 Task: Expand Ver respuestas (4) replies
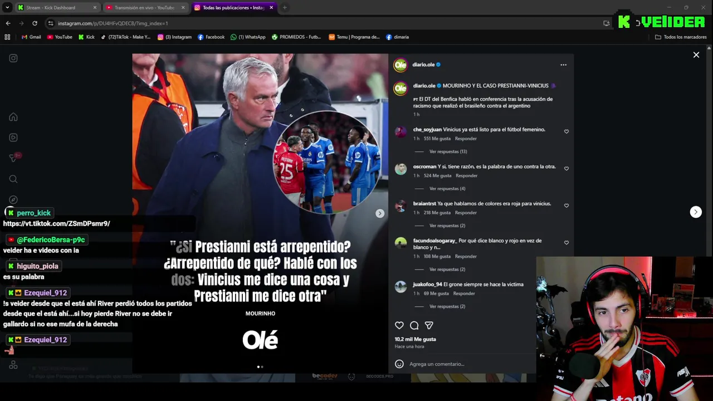447,189
